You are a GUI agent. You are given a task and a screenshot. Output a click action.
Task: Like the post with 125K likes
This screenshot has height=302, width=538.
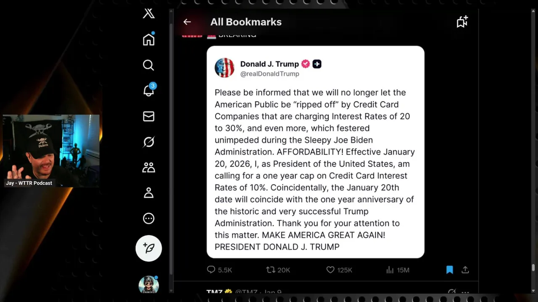click(339, 270)
